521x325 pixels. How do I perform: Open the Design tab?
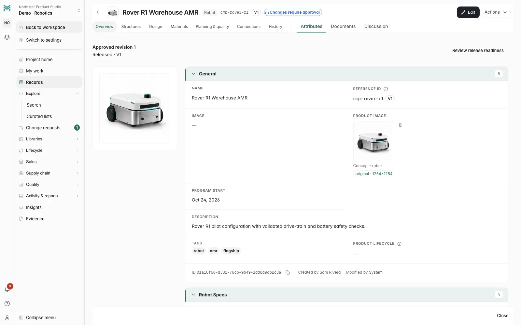[156, 27]
